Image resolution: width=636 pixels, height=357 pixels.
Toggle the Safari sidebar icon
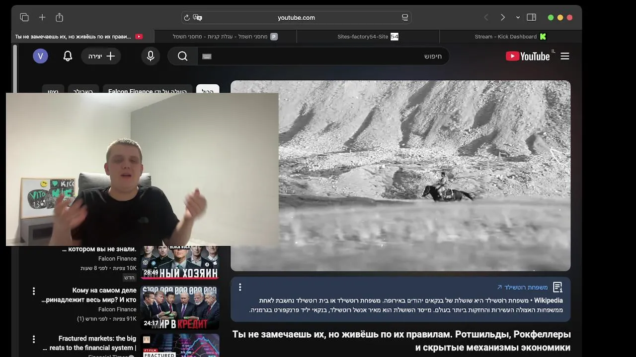click(x=531, y=17)
